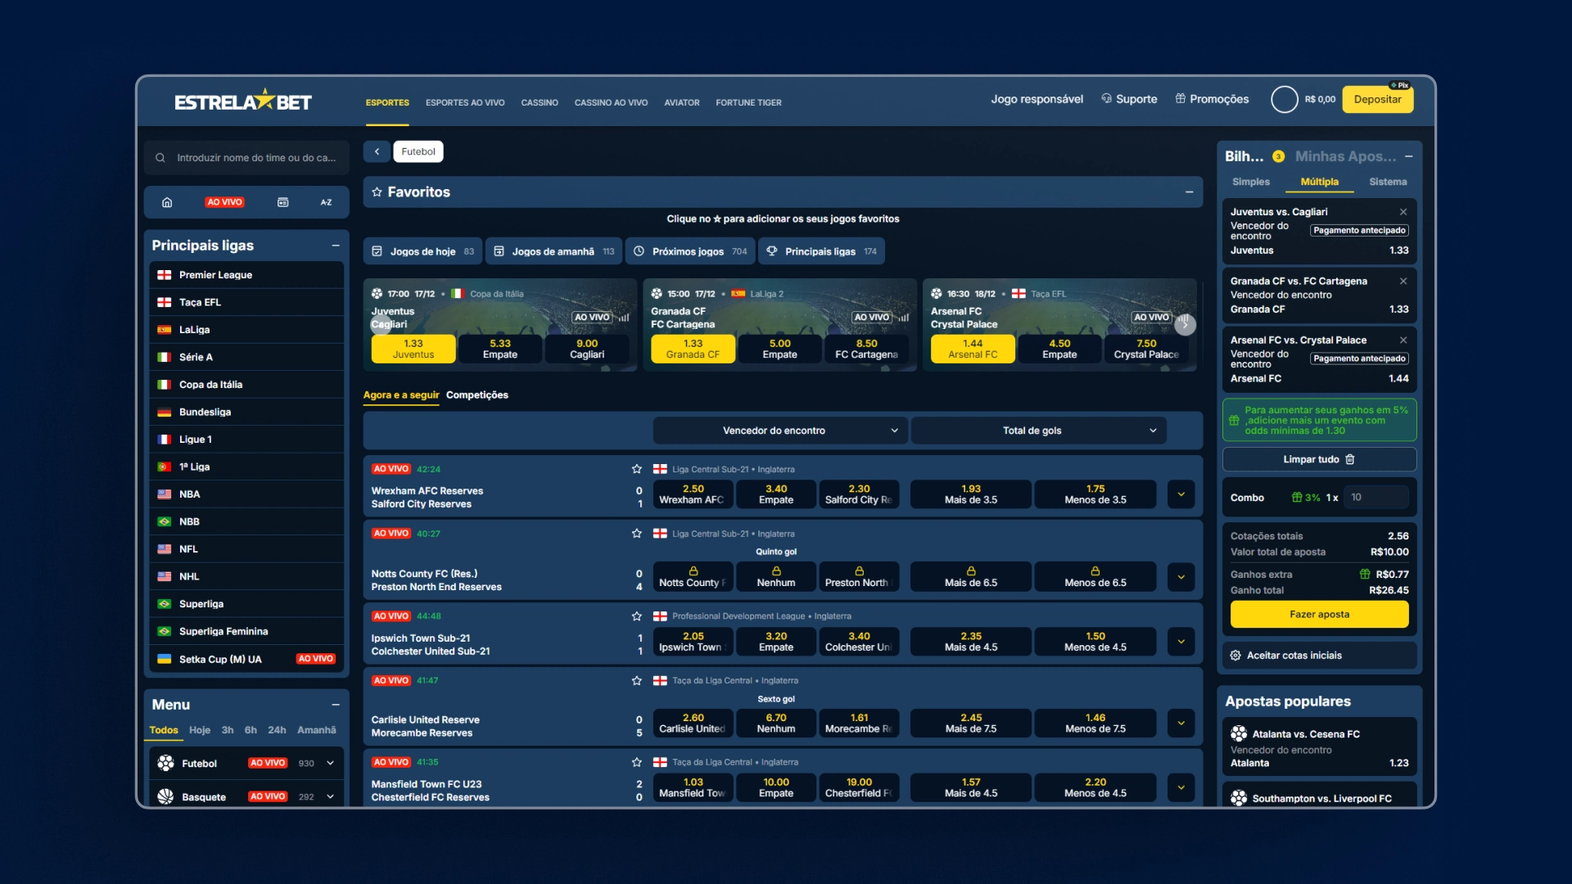Open the calendar icon in sidebar toolbar
This screenshot has height=884, width=1572.
[x=282, y=202]
